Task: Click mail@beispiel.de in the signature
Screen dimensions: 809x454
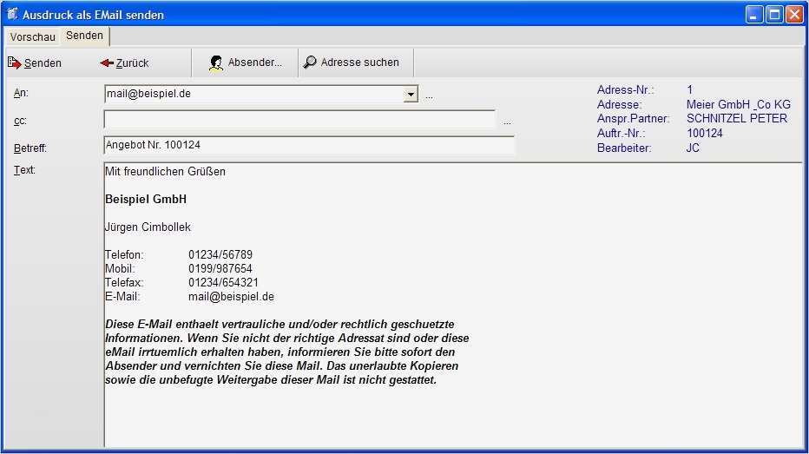Action: click(231, 297)
